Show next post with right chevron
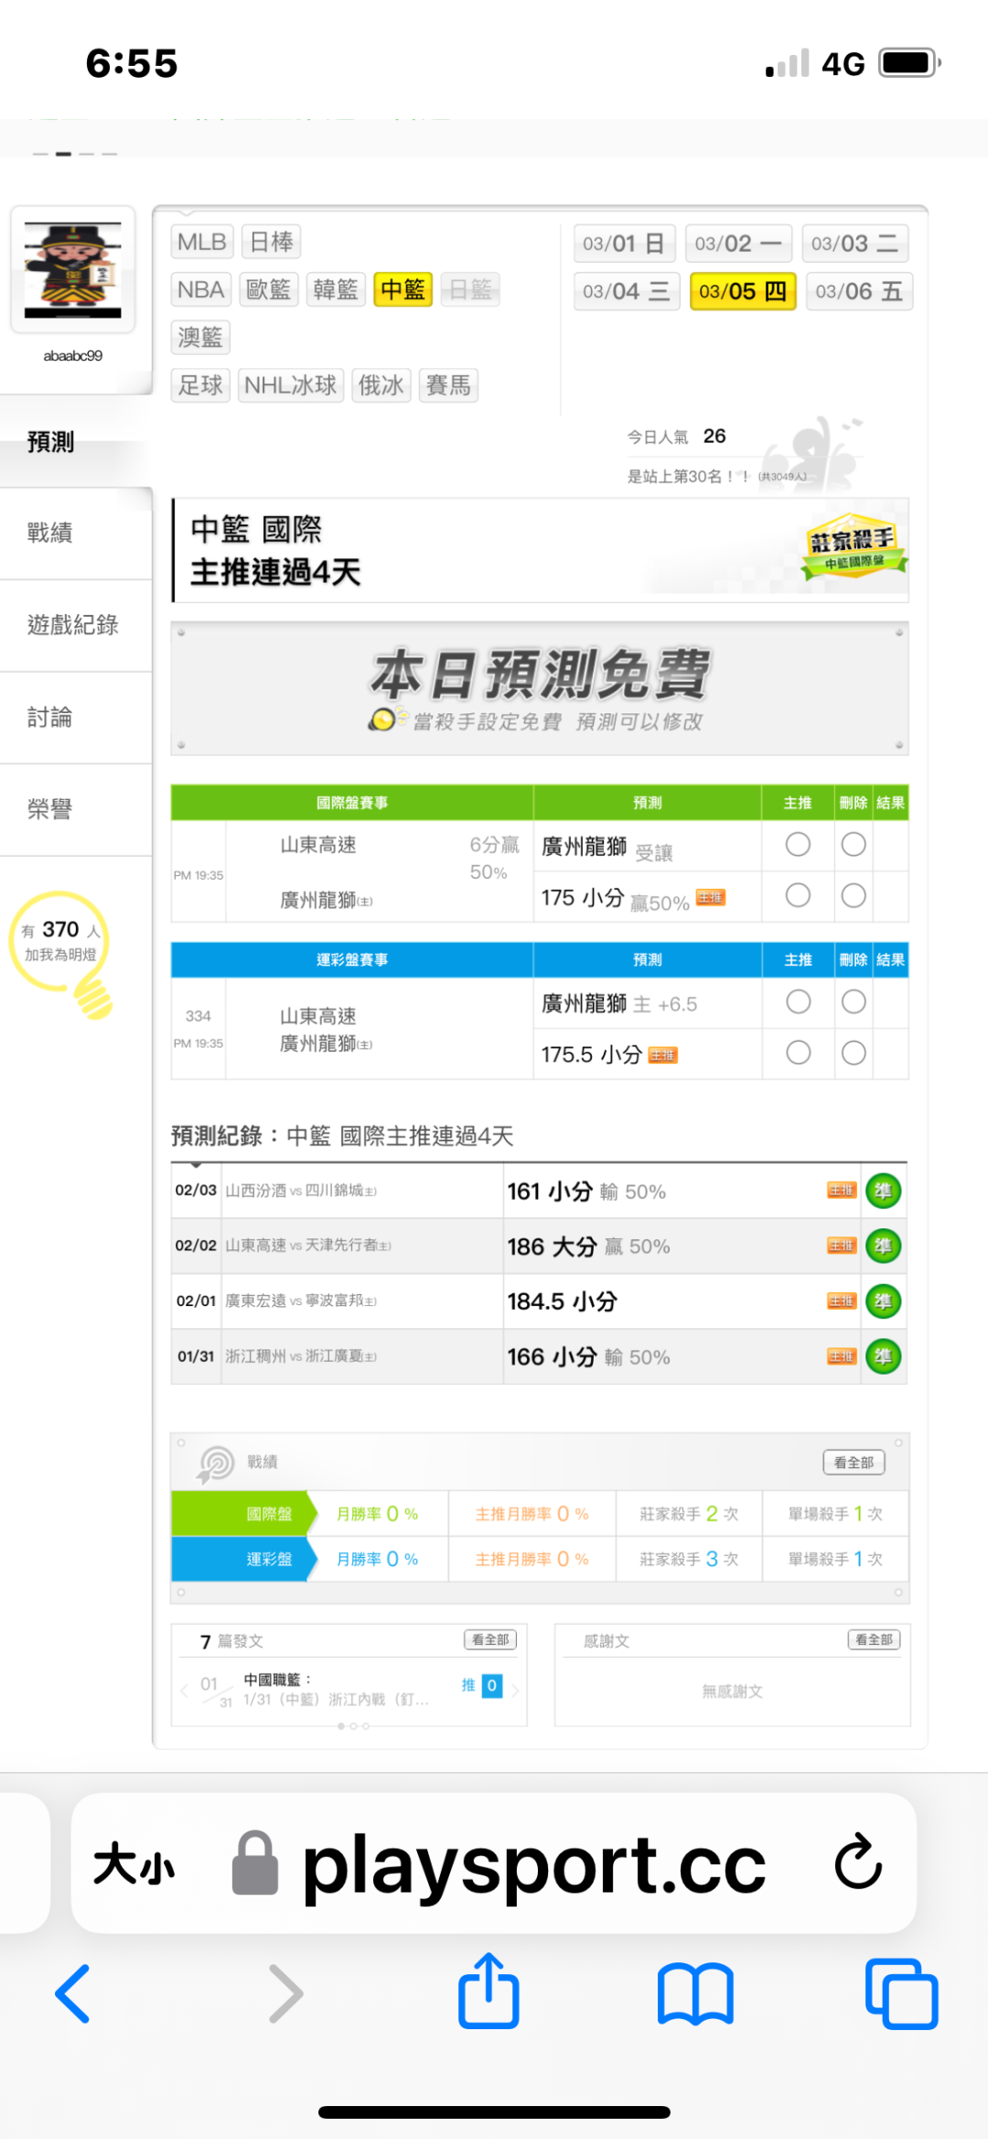The image size is (988, 2139). (516, 1691)
